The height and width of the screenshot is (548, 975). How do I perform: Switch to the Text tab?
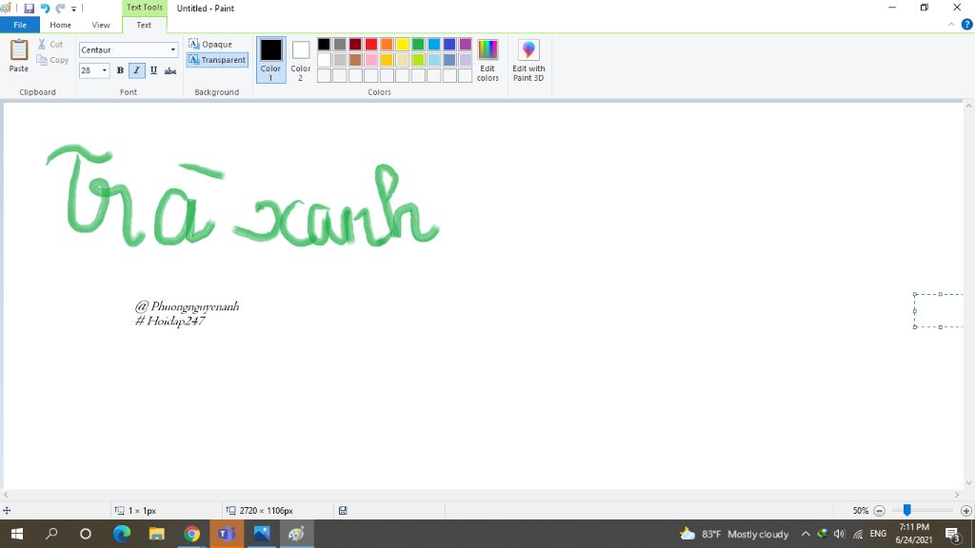(144, 25)
